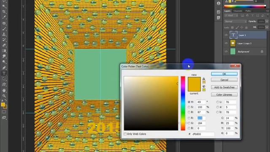Switch to the Layers tab
Viewport: 270px width, 152px height.
coord(227,11)
